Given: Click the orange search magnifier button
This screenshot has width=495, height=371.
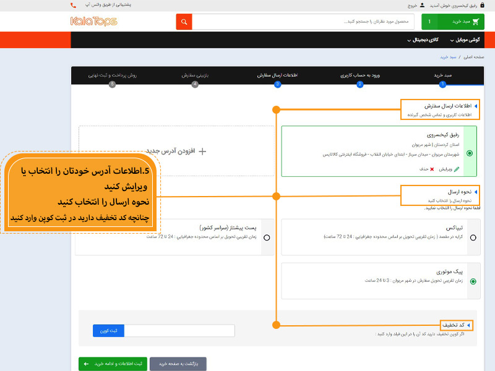Looking at the screenshot, I should point(184,22).
